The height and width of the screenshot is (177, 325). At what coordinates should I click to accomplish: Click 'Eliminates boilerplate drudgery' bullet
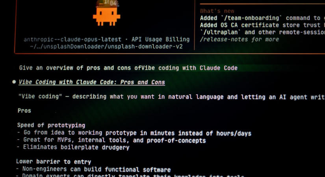click(73, 147)
